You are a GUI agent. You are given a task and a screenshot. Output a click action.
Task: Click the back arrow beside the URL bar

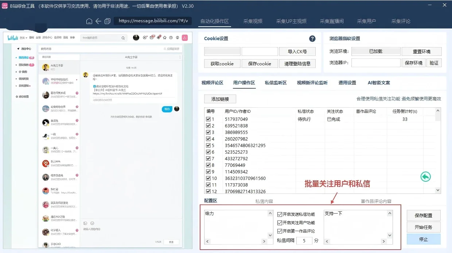98,21
